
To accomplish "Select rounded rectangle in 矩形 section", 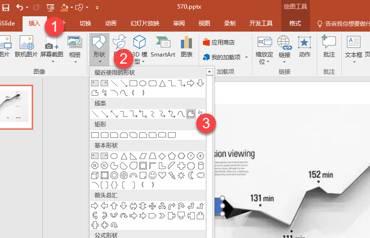I will (105, 135).
